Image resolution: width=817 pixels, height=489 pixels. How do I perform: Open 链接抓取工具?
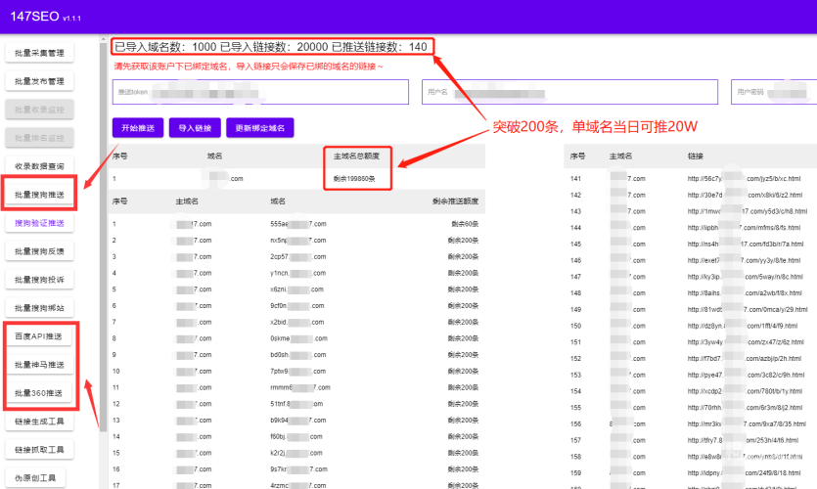tap(39, 450)
